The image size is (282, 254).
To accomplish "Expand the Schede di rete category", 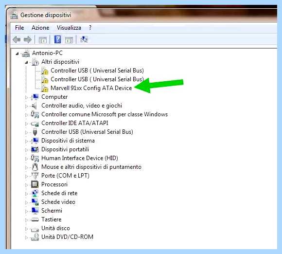I will tap(26, 194).
